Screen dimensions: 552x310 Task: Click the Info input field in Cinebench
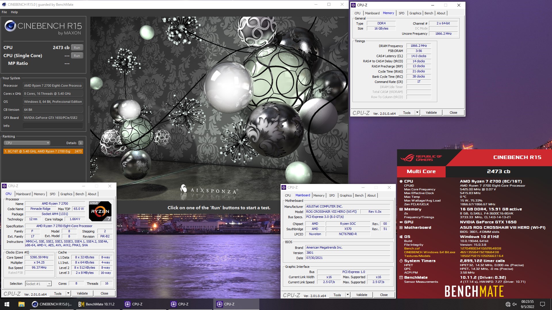tap(53, 126)
